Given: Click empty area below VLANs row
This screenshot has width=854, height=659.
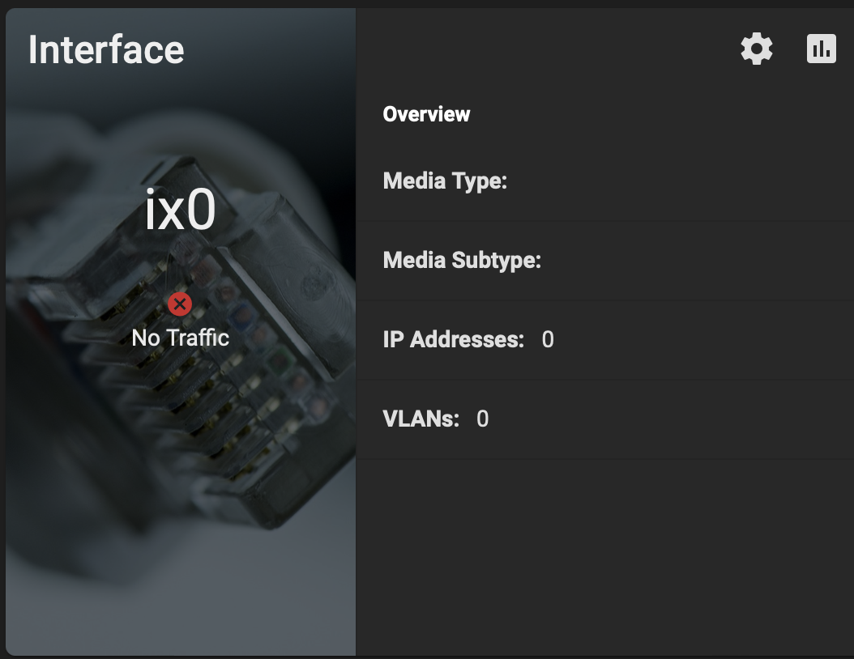Looking at the screenshot, I should (604, 555).
